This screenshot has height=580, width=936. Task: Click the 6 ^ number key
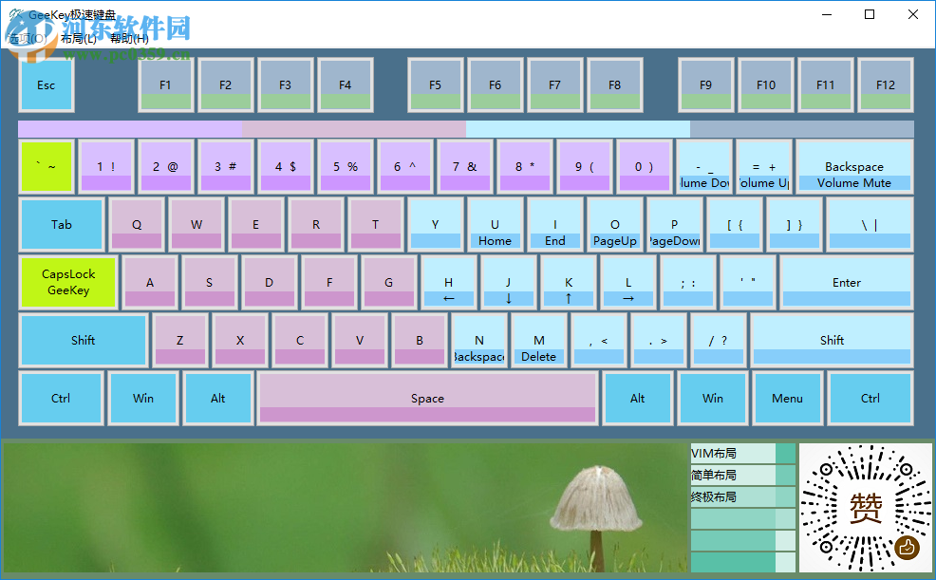point(405,166)
